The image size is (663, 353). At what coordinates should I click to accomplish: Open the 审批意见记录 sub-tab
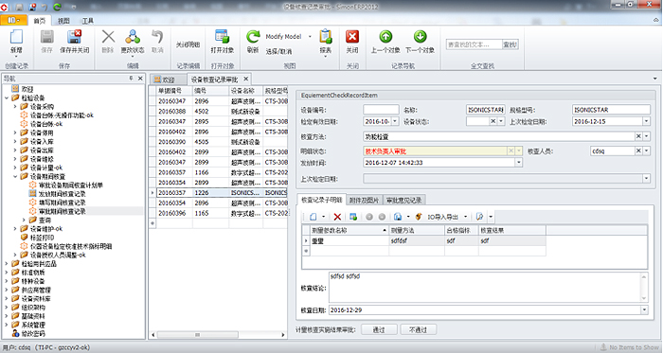tap(403, 200)
